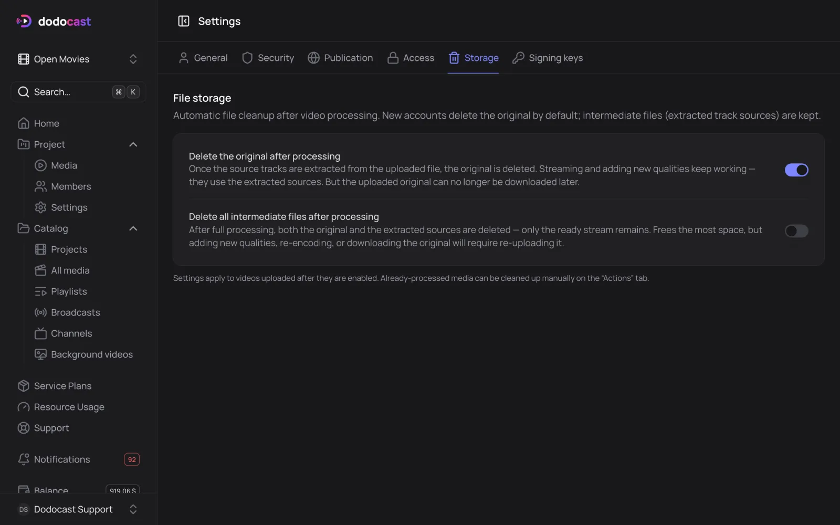Click the Resource Usage gauge icon
Viewport: 840px width, 525px height.
24,407
